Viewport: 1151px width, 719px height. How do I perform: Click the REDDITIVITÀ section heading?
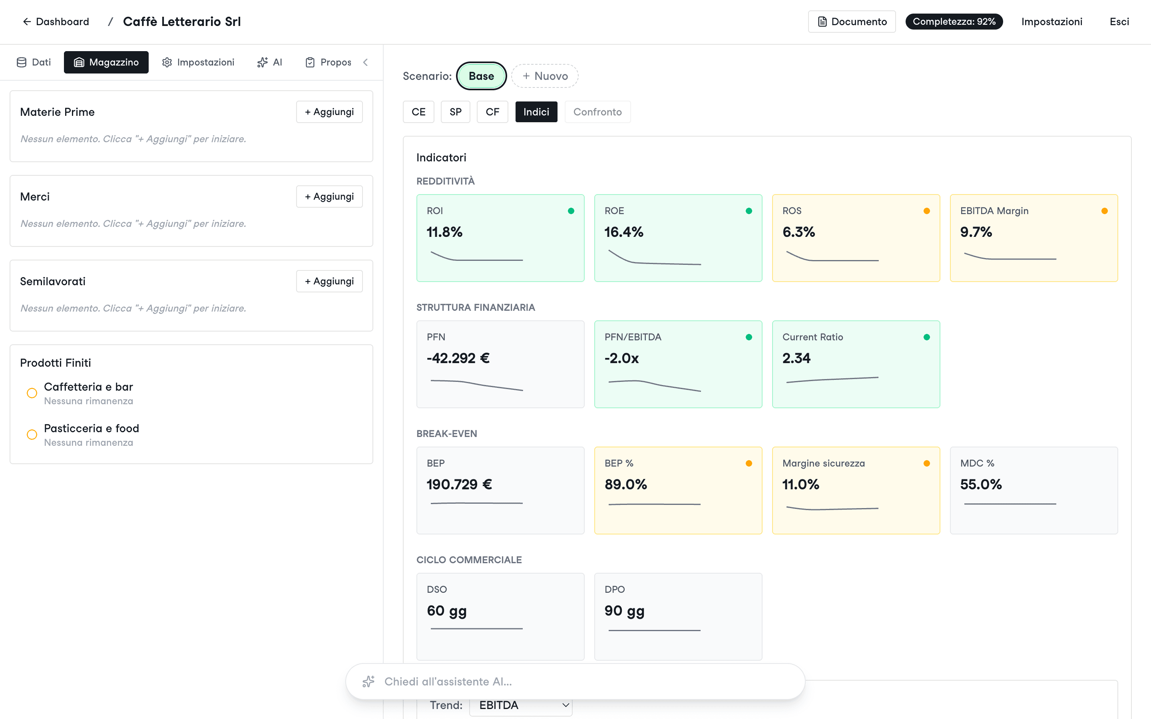[x=445, y=181]
